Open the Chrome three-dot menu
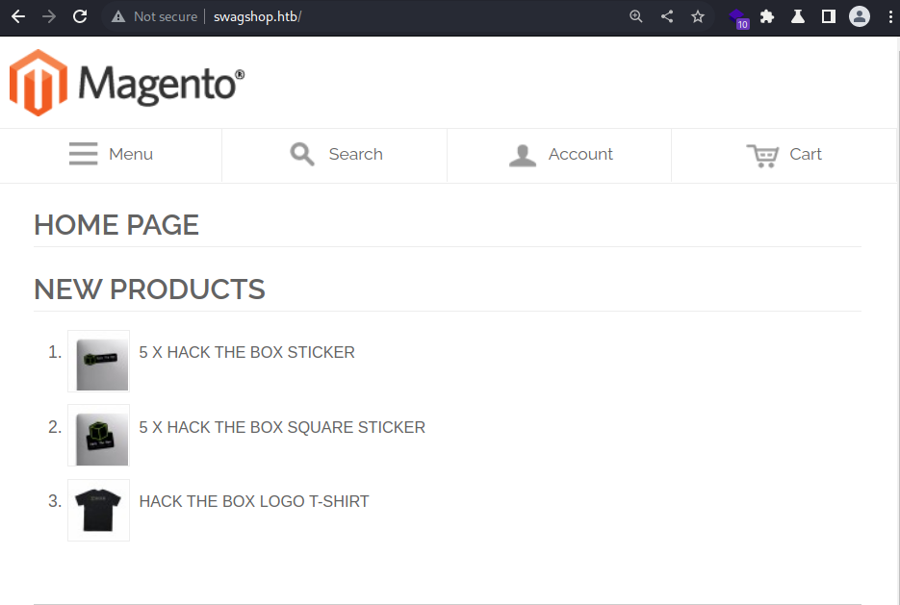This screenshot has width=900, height=605. (x=890, y=16)
